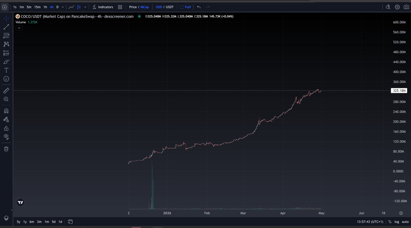Toggle lock all drawings

6,129
